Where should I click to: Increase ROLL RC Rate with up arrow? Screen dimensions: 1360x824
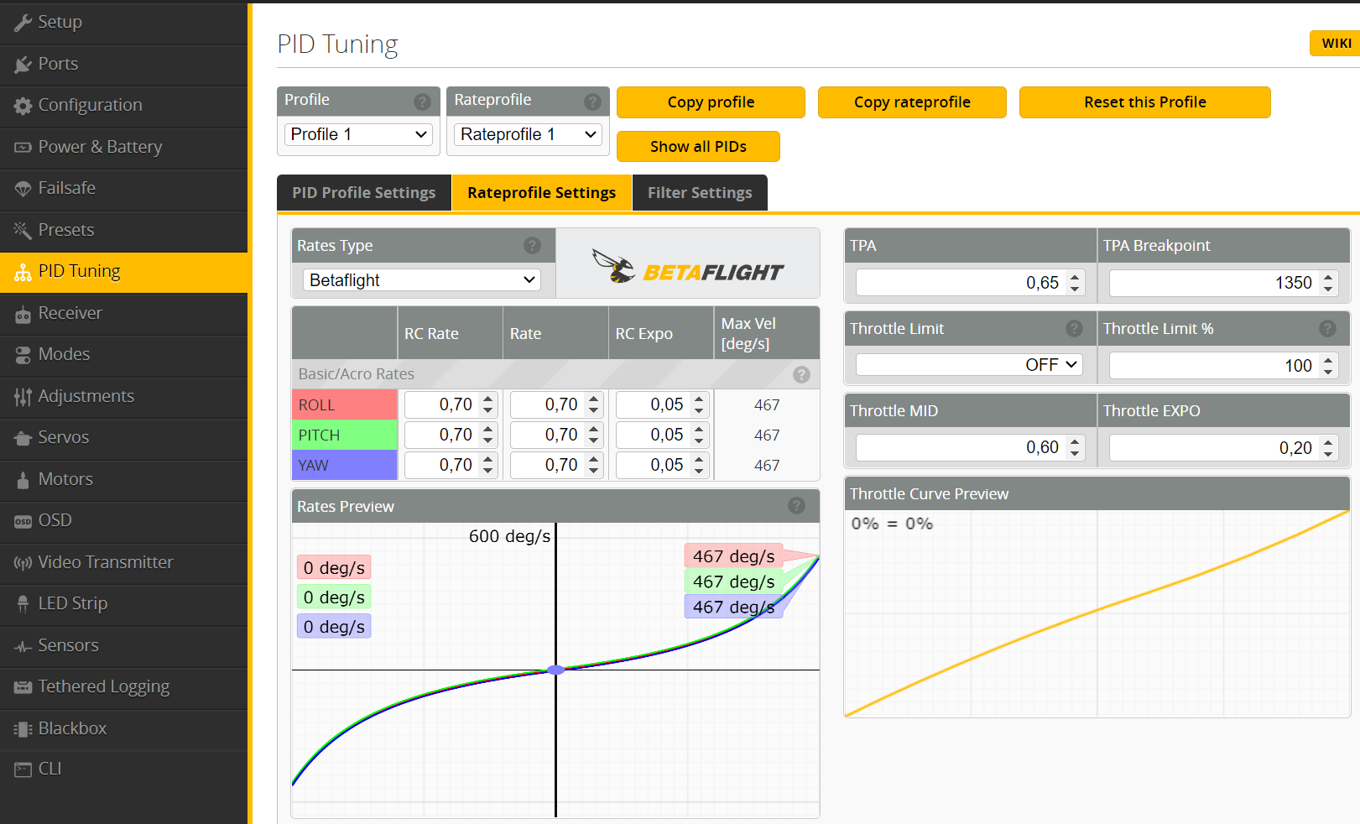click(488, 399)
